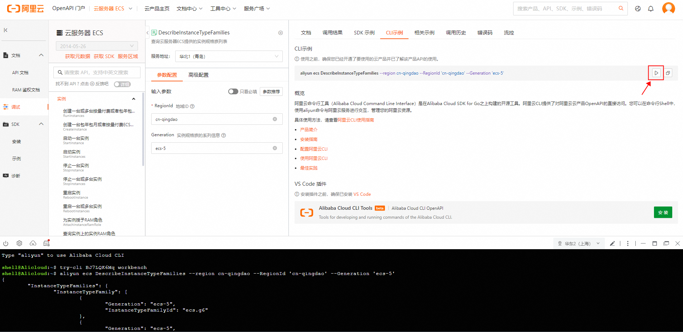Collapse the 文档 sidebar section
Image resolution: width=683 pixels, height=332 pixels.
coord(41,55)
